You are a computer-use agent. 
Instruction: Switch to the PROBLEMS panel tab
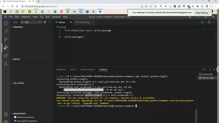coord(61,70)
